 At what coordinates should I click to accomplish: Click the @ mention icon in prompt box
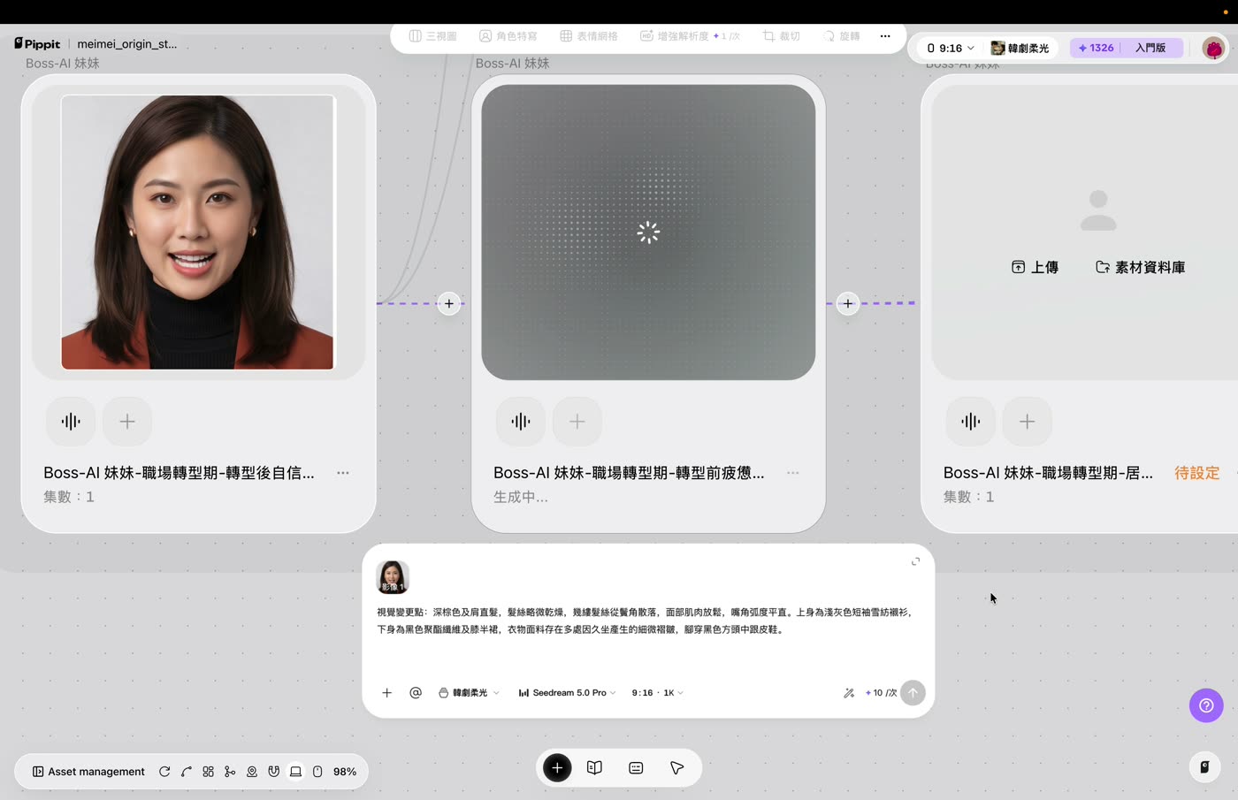pos(416,693)
